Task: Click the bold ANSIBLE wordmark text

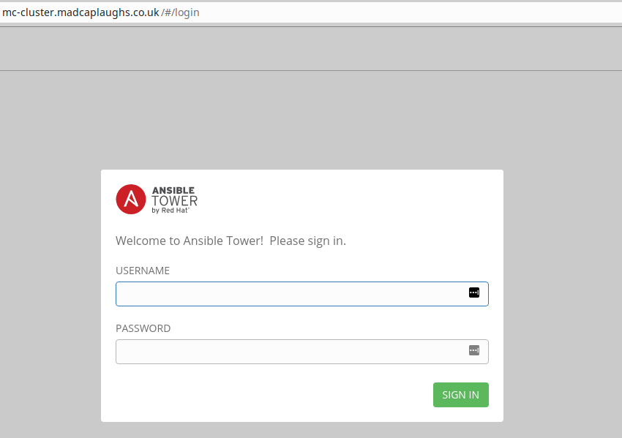Action: 173,191
